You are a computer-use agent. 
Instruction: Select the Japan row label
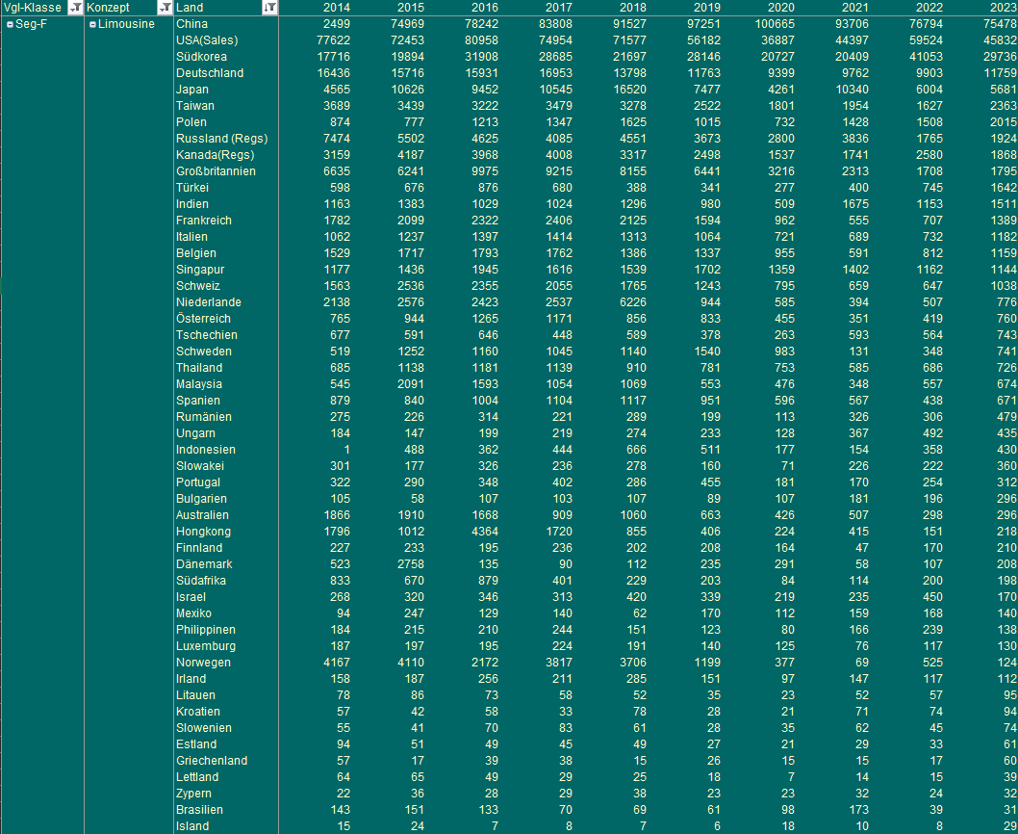coord(192,89)
